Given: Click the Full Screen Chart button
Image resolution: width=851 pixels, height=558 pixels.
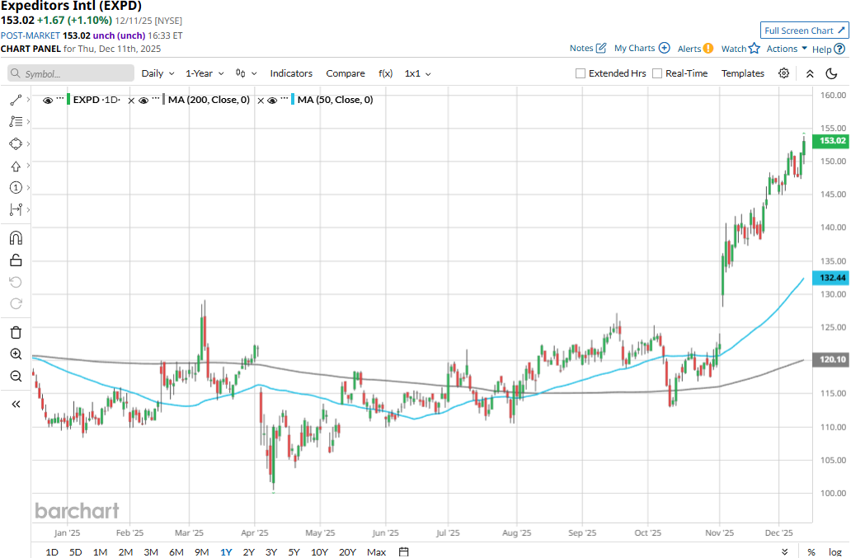Looking at the screenshot, I should pos(804,30).
